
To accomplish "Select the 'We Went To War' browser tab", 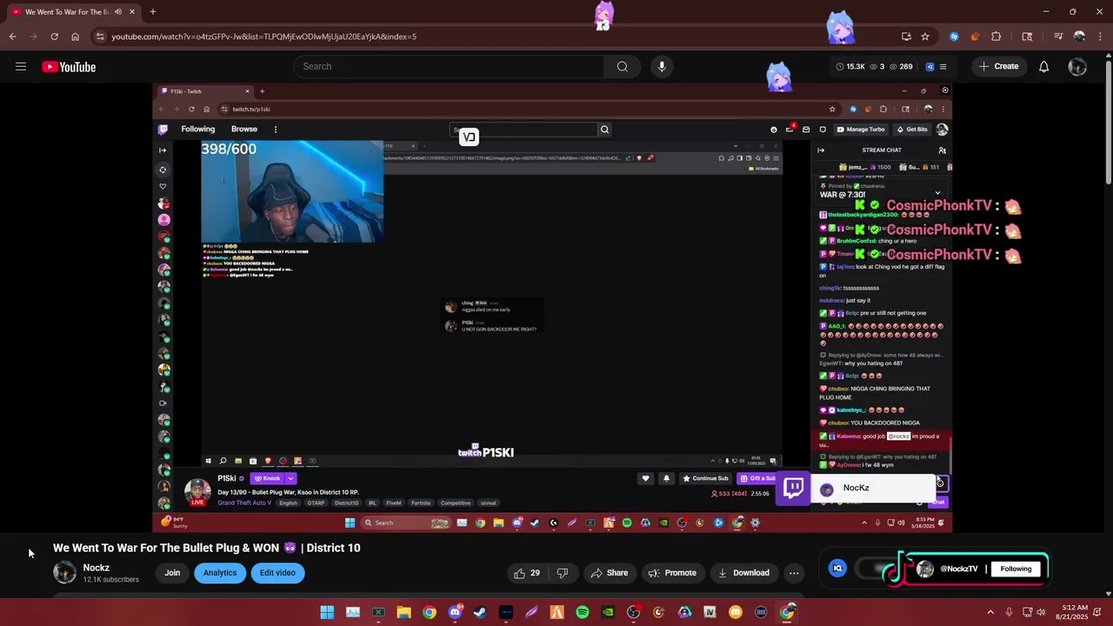I will (71, 12).
